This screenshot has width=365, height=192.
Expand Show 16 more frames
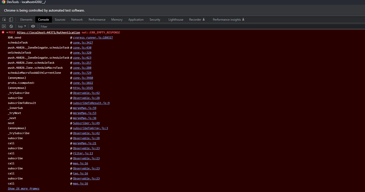tap(23, 188)
